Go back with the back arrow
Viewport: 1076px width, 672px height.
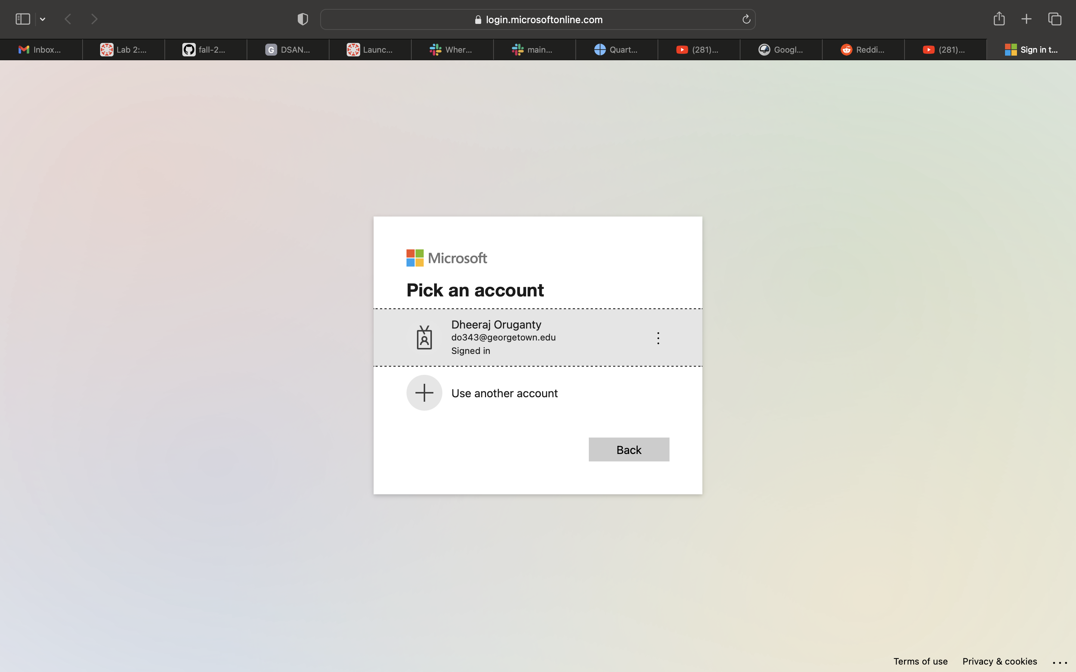(x=68, y=19)
